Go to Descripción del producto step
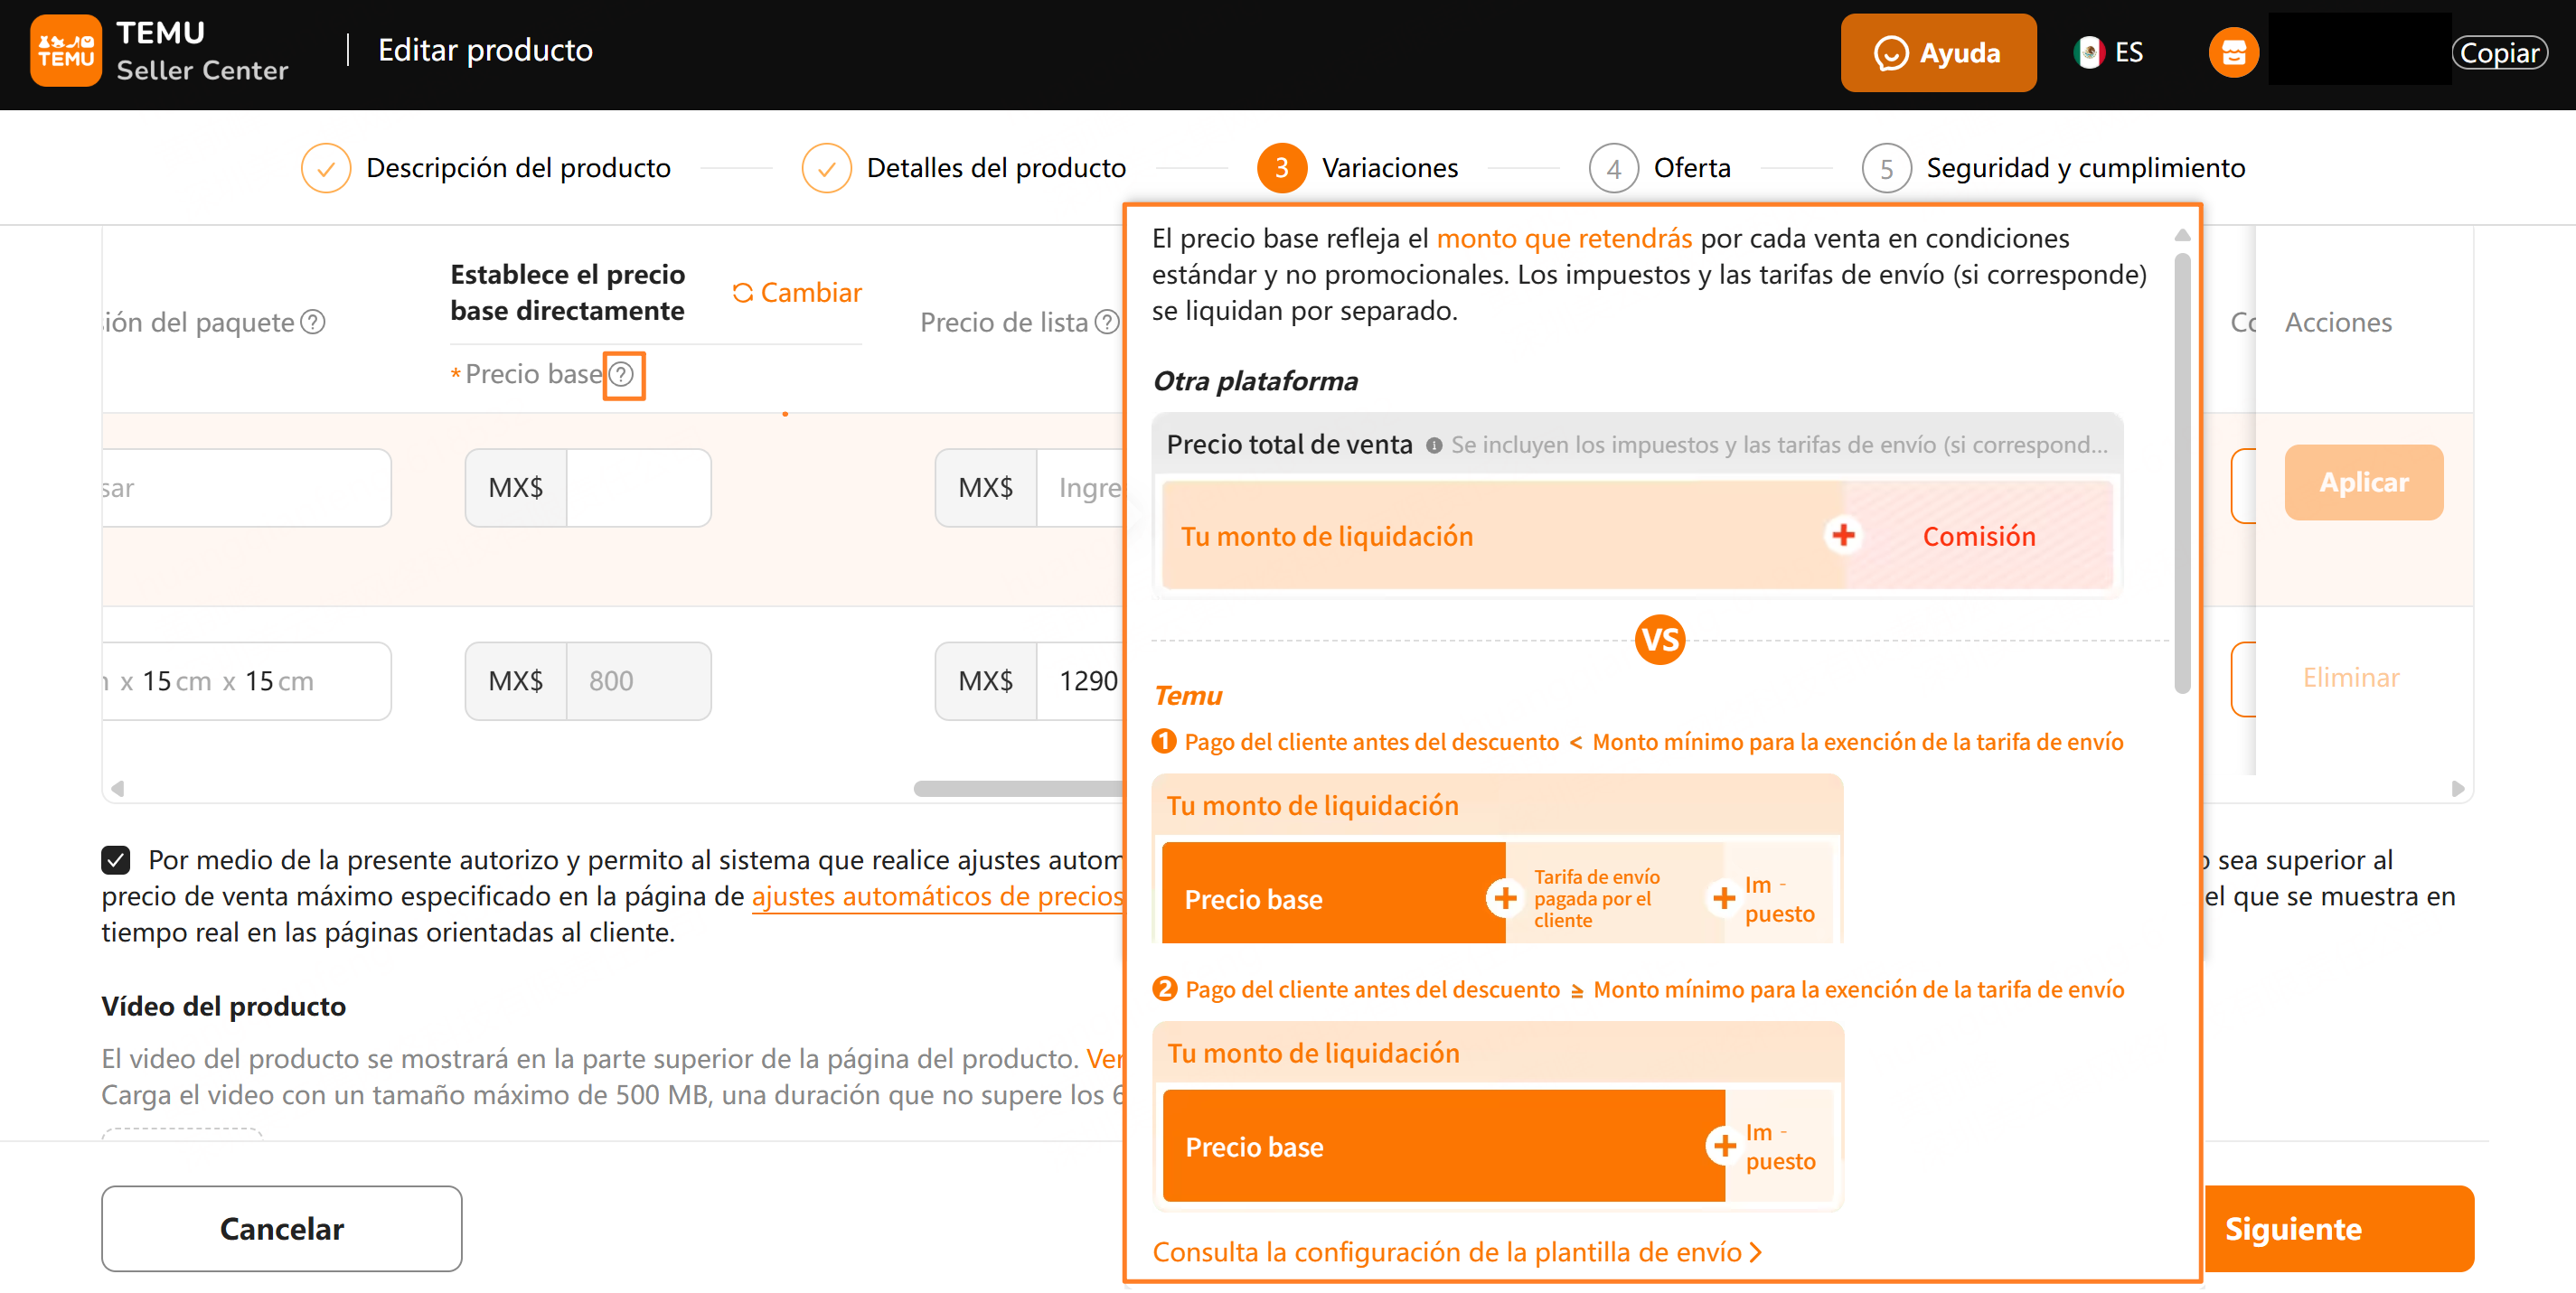 pos(517,168)
